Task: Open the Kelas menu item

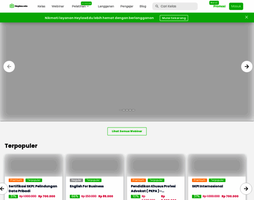Action: coord(41,6)
